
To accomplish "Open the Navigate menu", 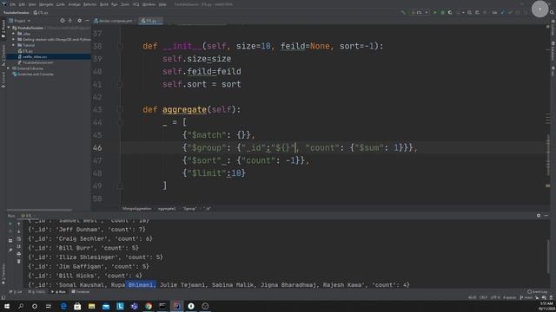I will point(46,4).
